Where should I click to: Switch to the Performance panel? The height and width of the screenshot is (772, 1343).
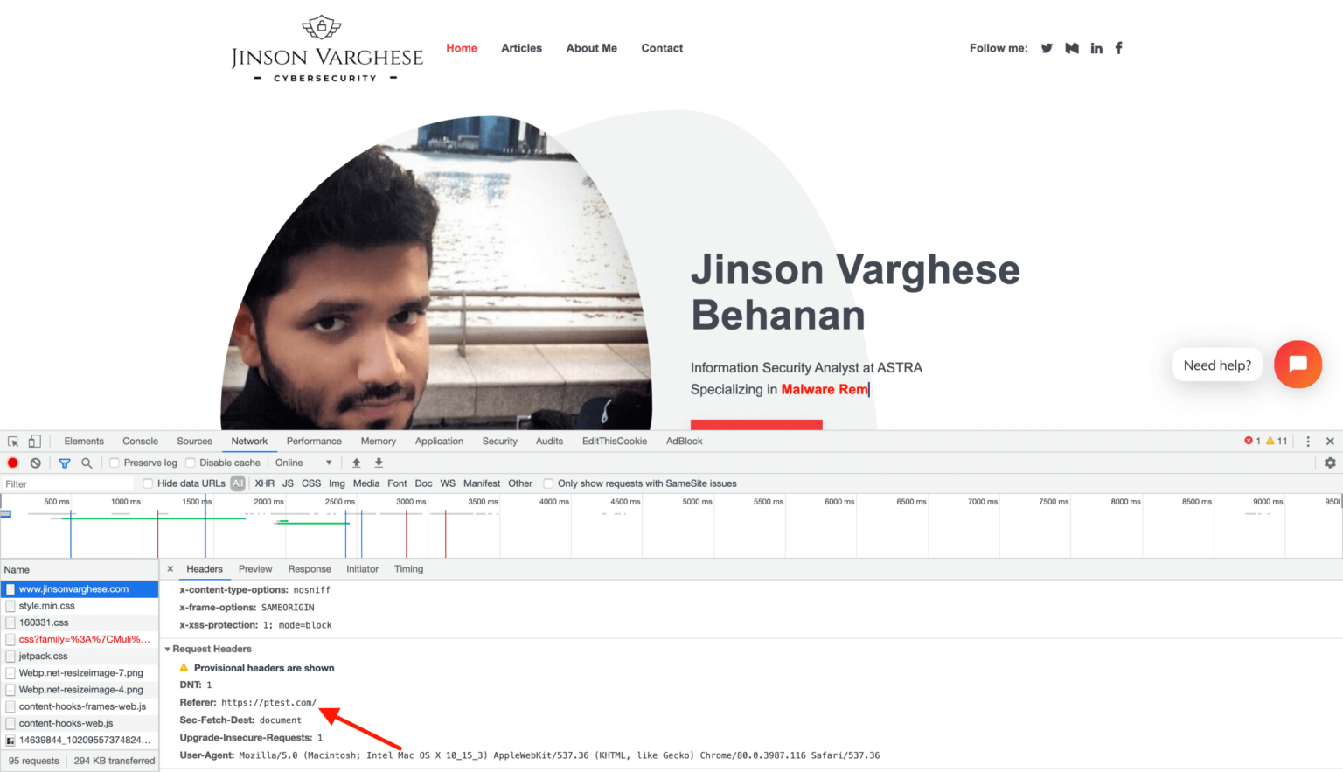pos(313,441)
